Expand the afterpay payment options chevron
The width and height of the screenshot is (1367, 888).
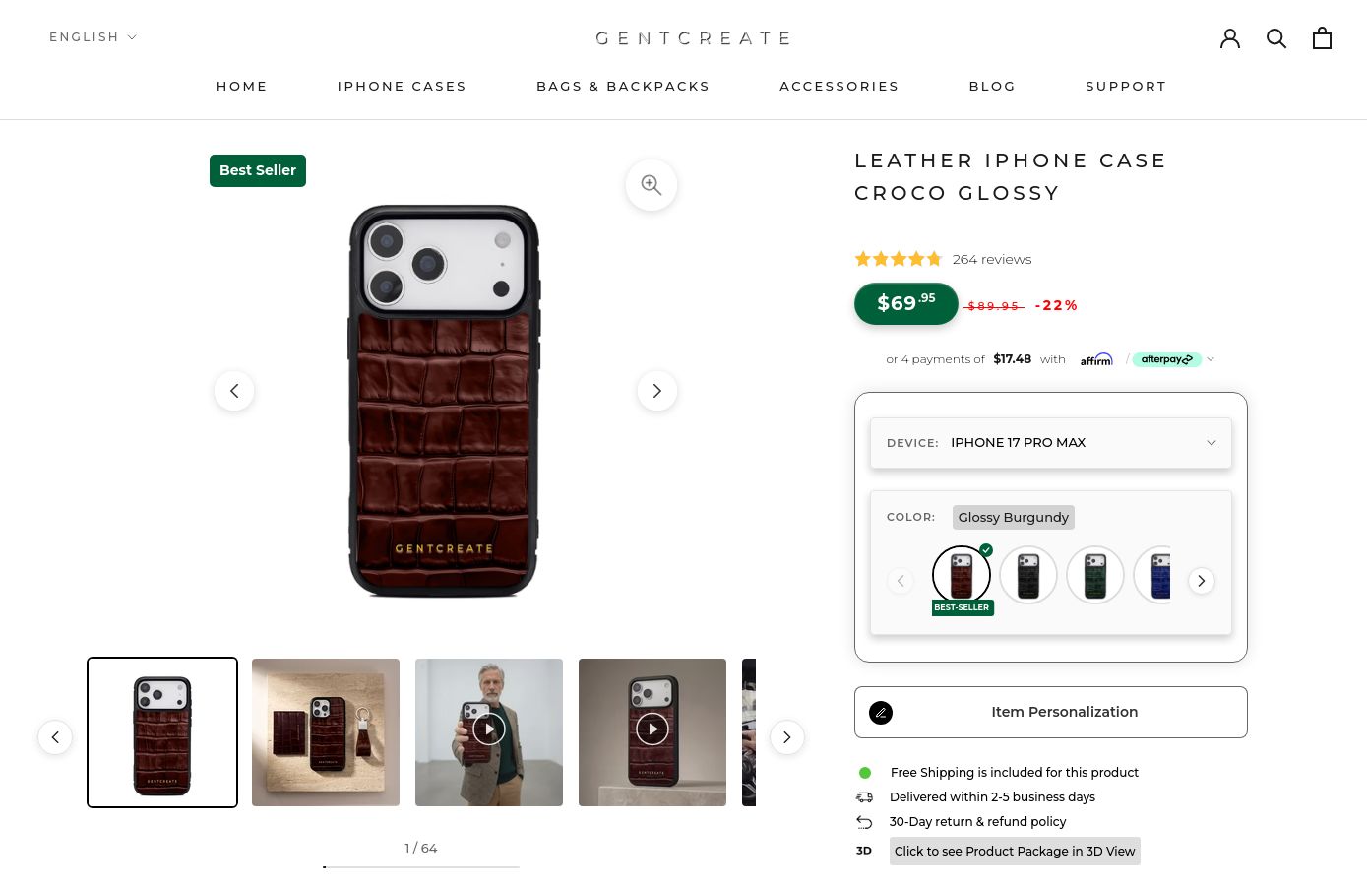[x=1211, y=359]
